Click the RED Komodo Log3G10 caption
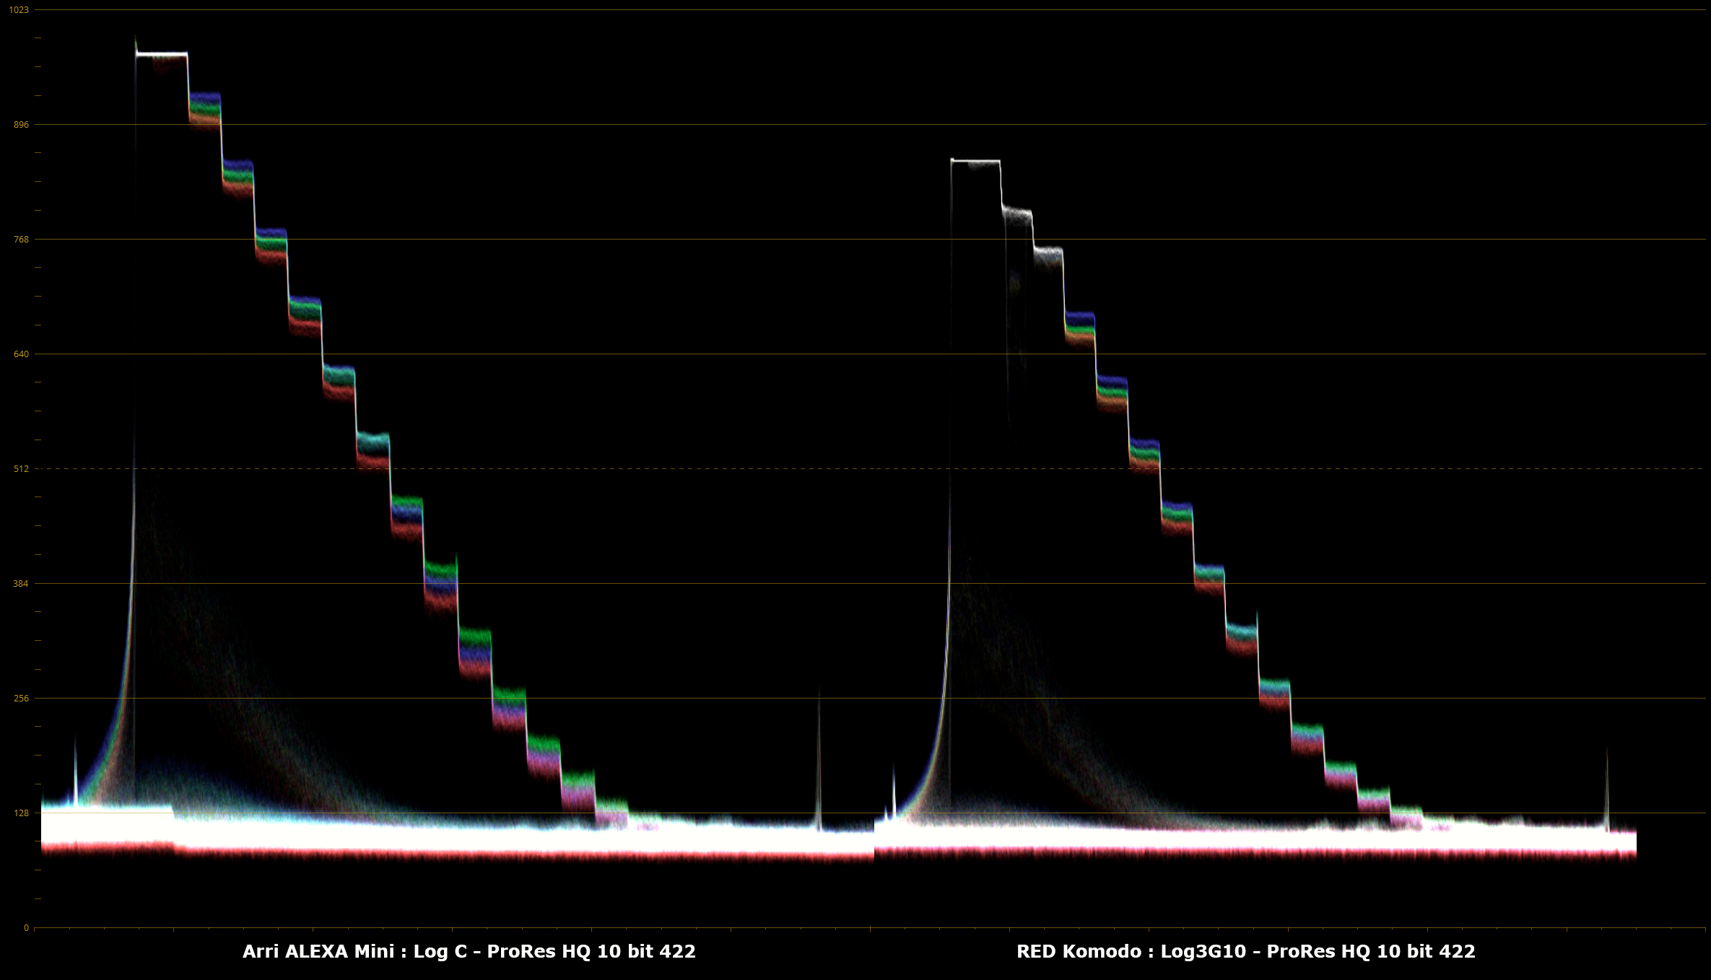 coord(1246,951)
